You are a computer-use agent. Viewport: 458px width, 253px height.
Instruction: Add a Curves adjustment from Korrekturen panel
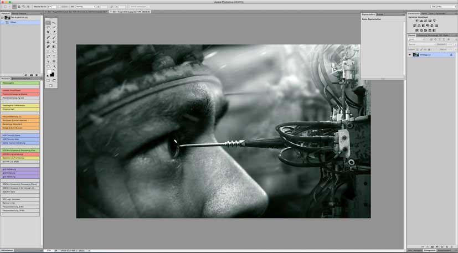click(425, 20)
